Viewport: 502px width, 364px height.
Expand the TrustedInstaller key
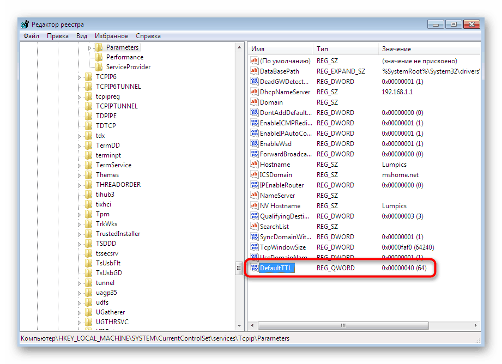79,234
